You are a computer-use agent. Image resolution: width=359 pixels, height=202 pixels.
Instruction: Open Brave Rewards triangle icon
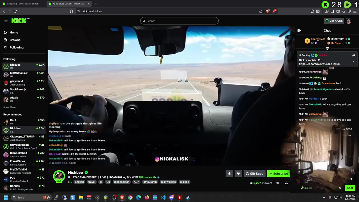tap(274, 11)
